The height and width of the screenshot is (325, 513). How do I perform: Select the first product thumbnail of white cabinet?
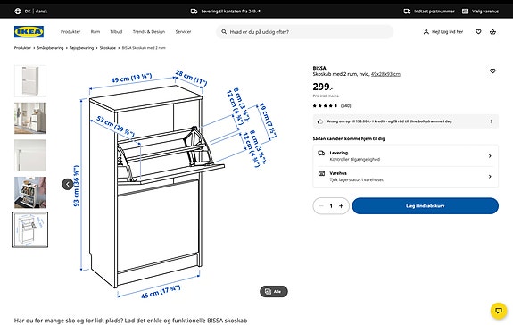pyautogui.click(x=30, y=81)
